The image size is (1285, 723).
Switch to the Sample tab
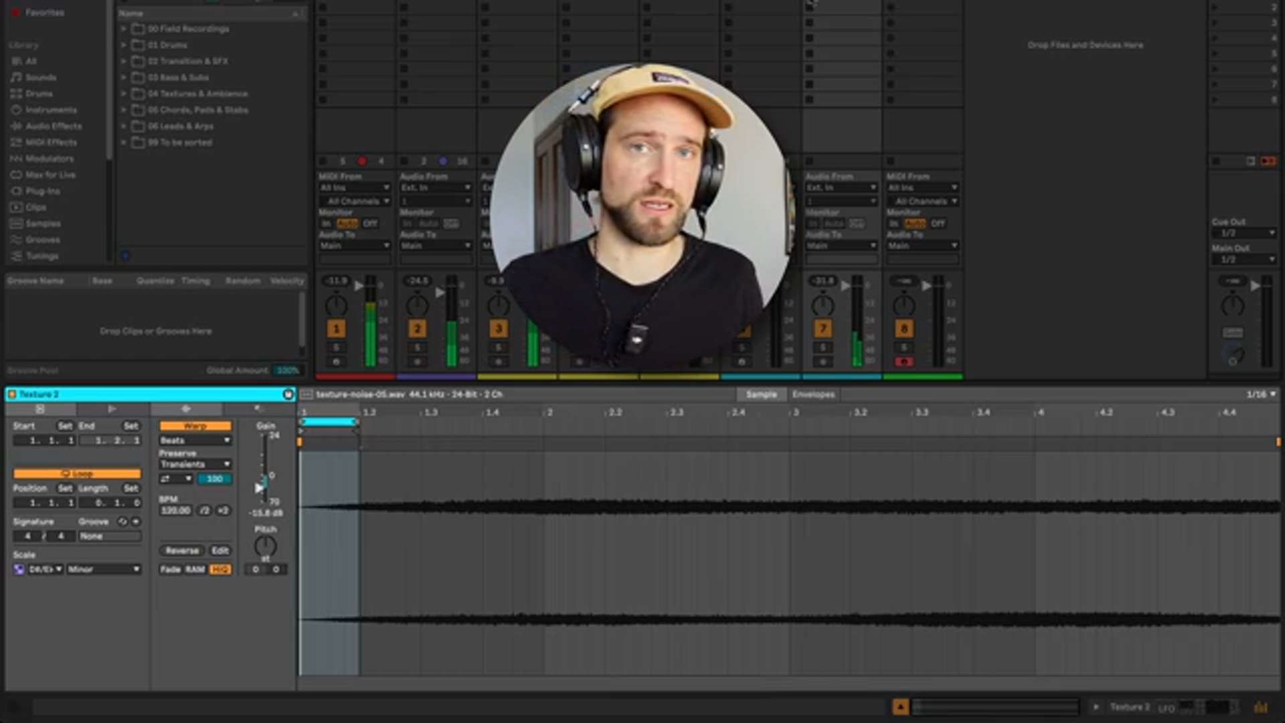(761, 394)
